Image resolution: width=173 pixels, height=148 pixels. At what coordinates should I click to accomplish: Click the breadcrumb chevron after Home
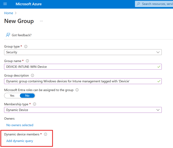(x=16, y=13)
